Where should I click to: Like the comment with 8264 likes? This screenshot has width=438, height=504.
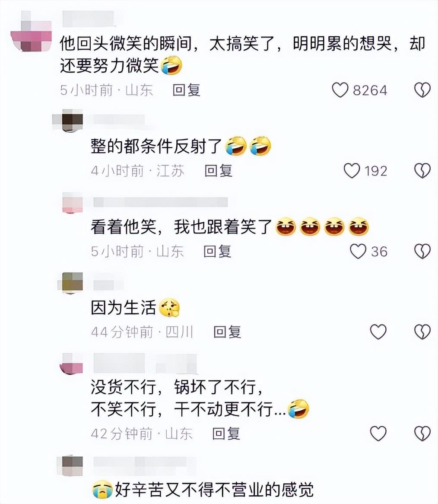pyautogui.click(x=340, y=89)
